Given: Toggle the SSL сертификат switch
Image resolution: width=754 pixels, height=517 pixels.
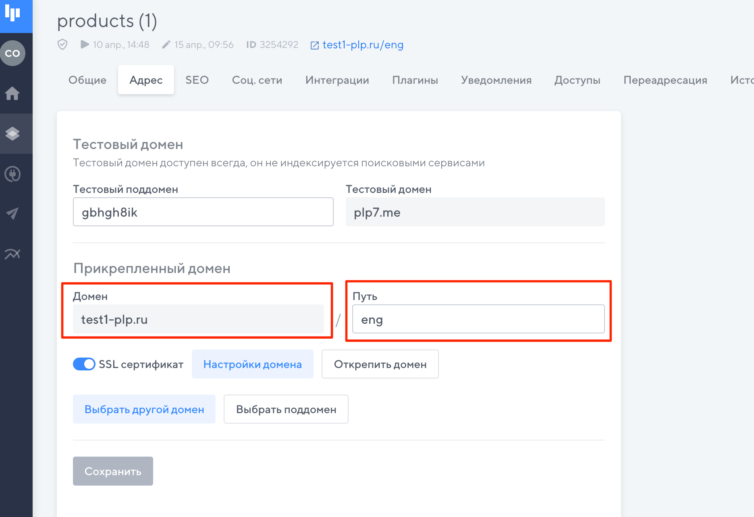Looking at the screenshot, I should [84, 364].
